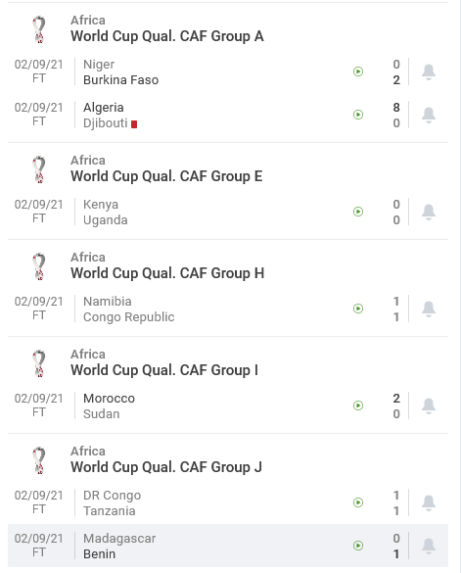Click bell icon for Morocco vs Sudan match
The image size is (461, 573).
[429, 406]
